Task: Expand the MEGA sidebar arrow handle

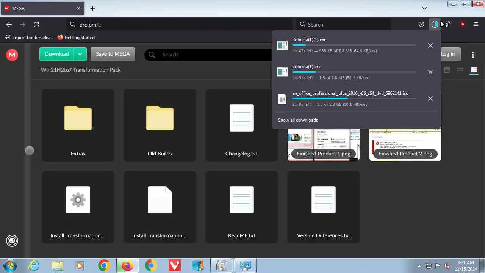Action: coord(29,151)
